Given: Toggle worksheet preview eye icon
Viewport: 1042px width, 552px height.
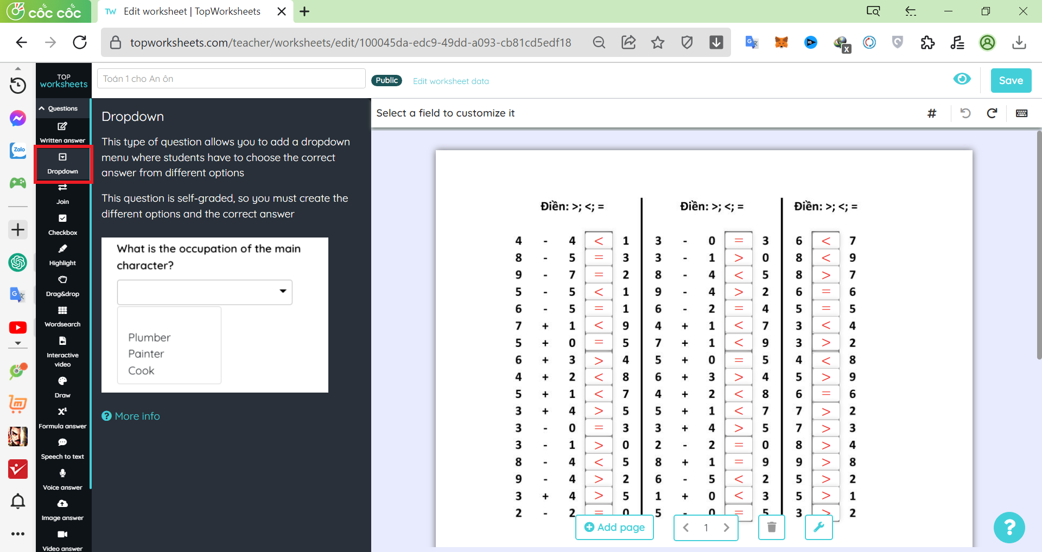Looking at the screenshot, I should [x=962, y=79].
